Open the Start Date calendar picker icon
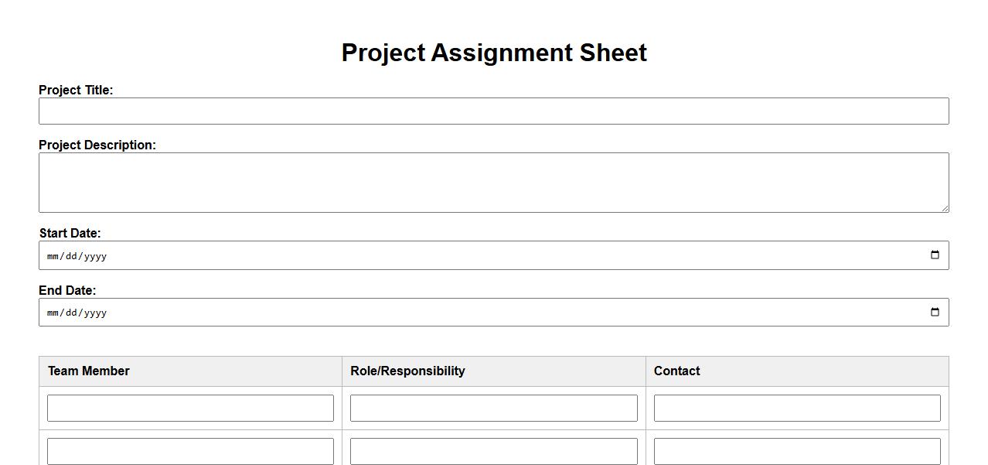This screenshot has width=988, height=465. click(x=935, y=255)
